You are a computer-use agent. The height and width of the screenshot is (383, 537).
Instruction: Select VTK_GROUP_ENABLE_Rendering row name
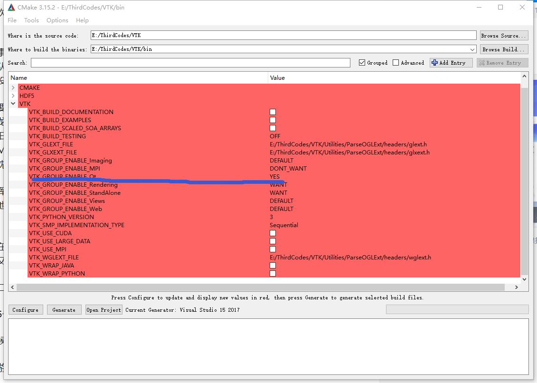coord(73,185)
